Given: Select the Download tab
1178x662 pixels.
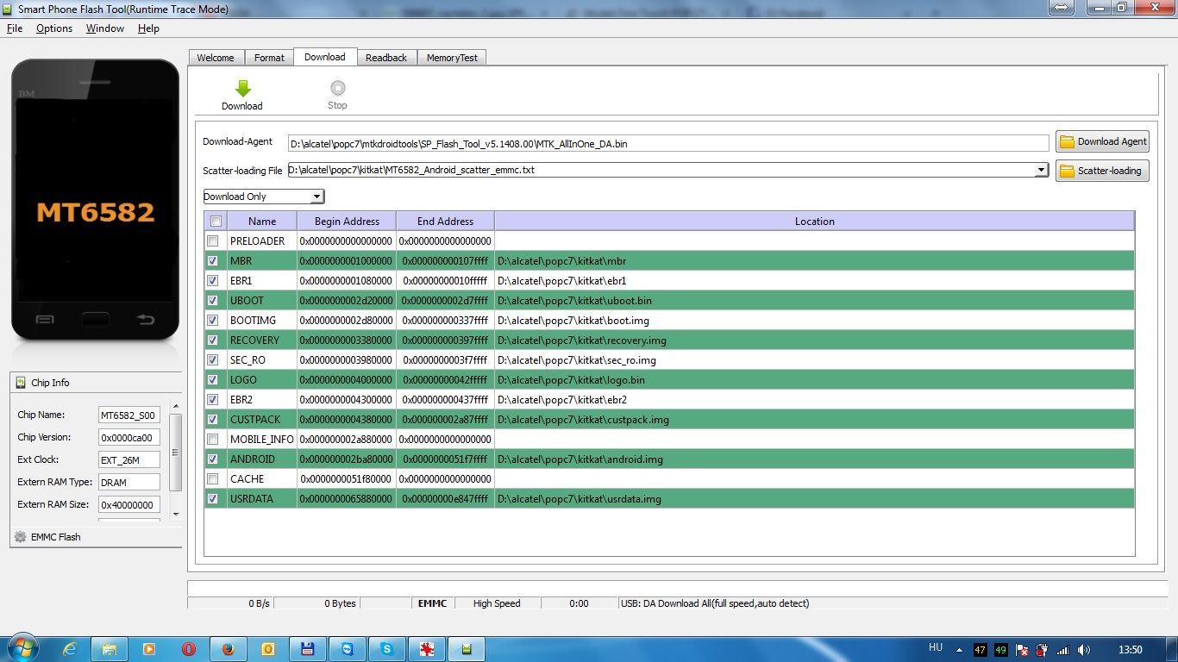Looking at the screenshot, I should click(325, 57).
